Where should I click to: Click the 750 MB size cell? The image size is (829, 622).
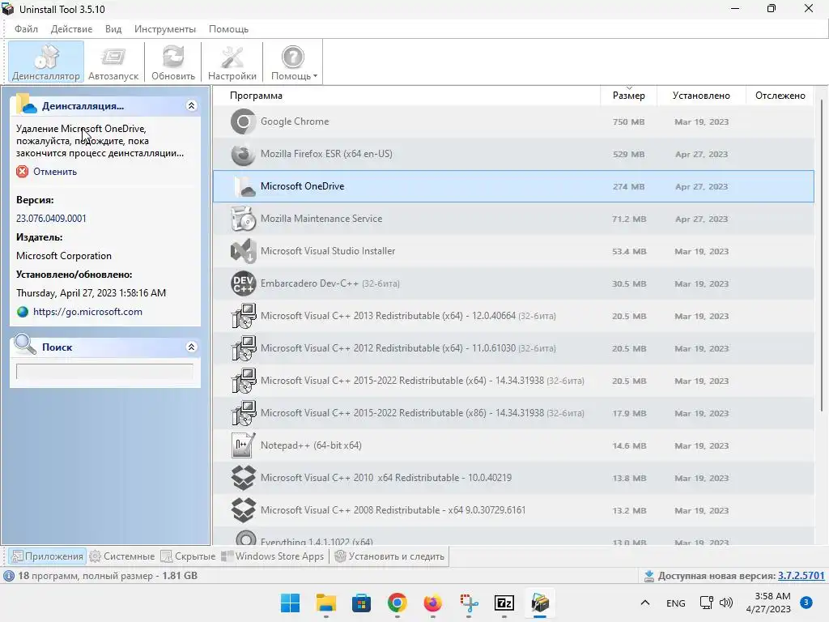[628, 121]
